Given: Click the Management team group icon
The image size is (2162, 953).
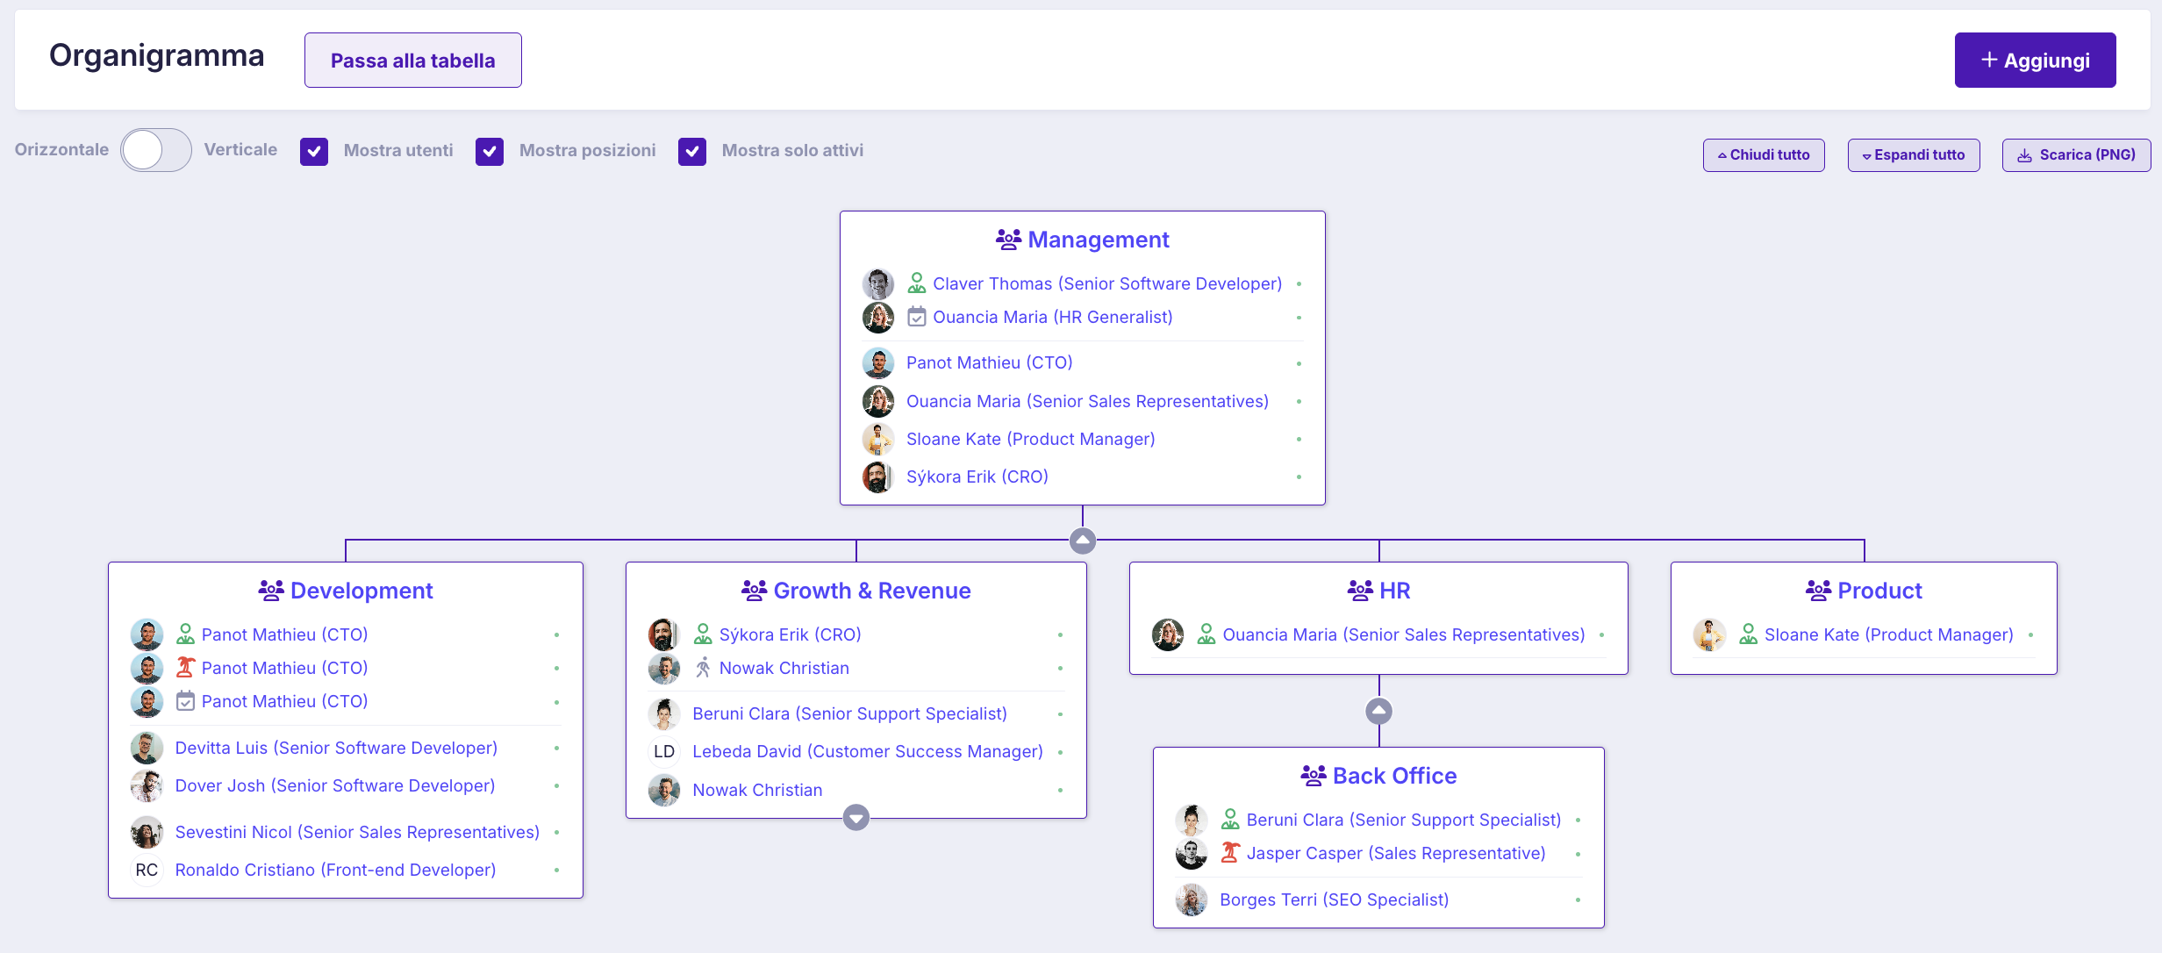Looking at the screenshot, I should tap(1008, 240).
